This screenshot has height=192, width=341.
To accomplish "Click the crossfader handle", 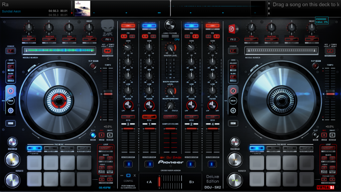I will coord(159,182).
